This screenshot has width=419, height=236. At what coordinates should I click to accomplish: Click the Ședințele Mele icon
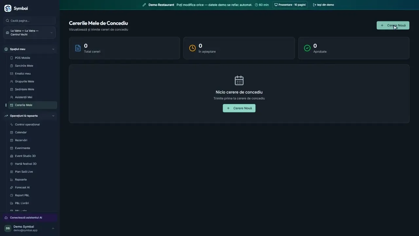pos(11,89)
